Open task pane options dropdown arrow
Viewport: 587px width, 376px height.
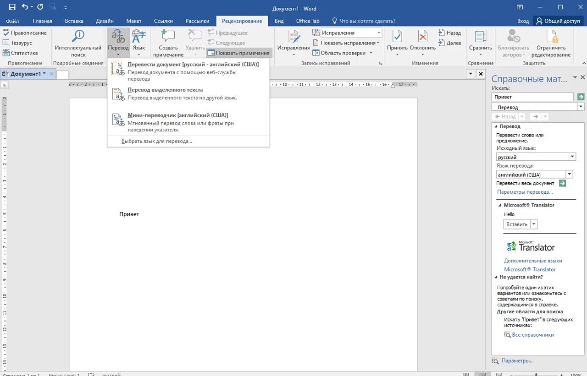(x=575, y=77)
